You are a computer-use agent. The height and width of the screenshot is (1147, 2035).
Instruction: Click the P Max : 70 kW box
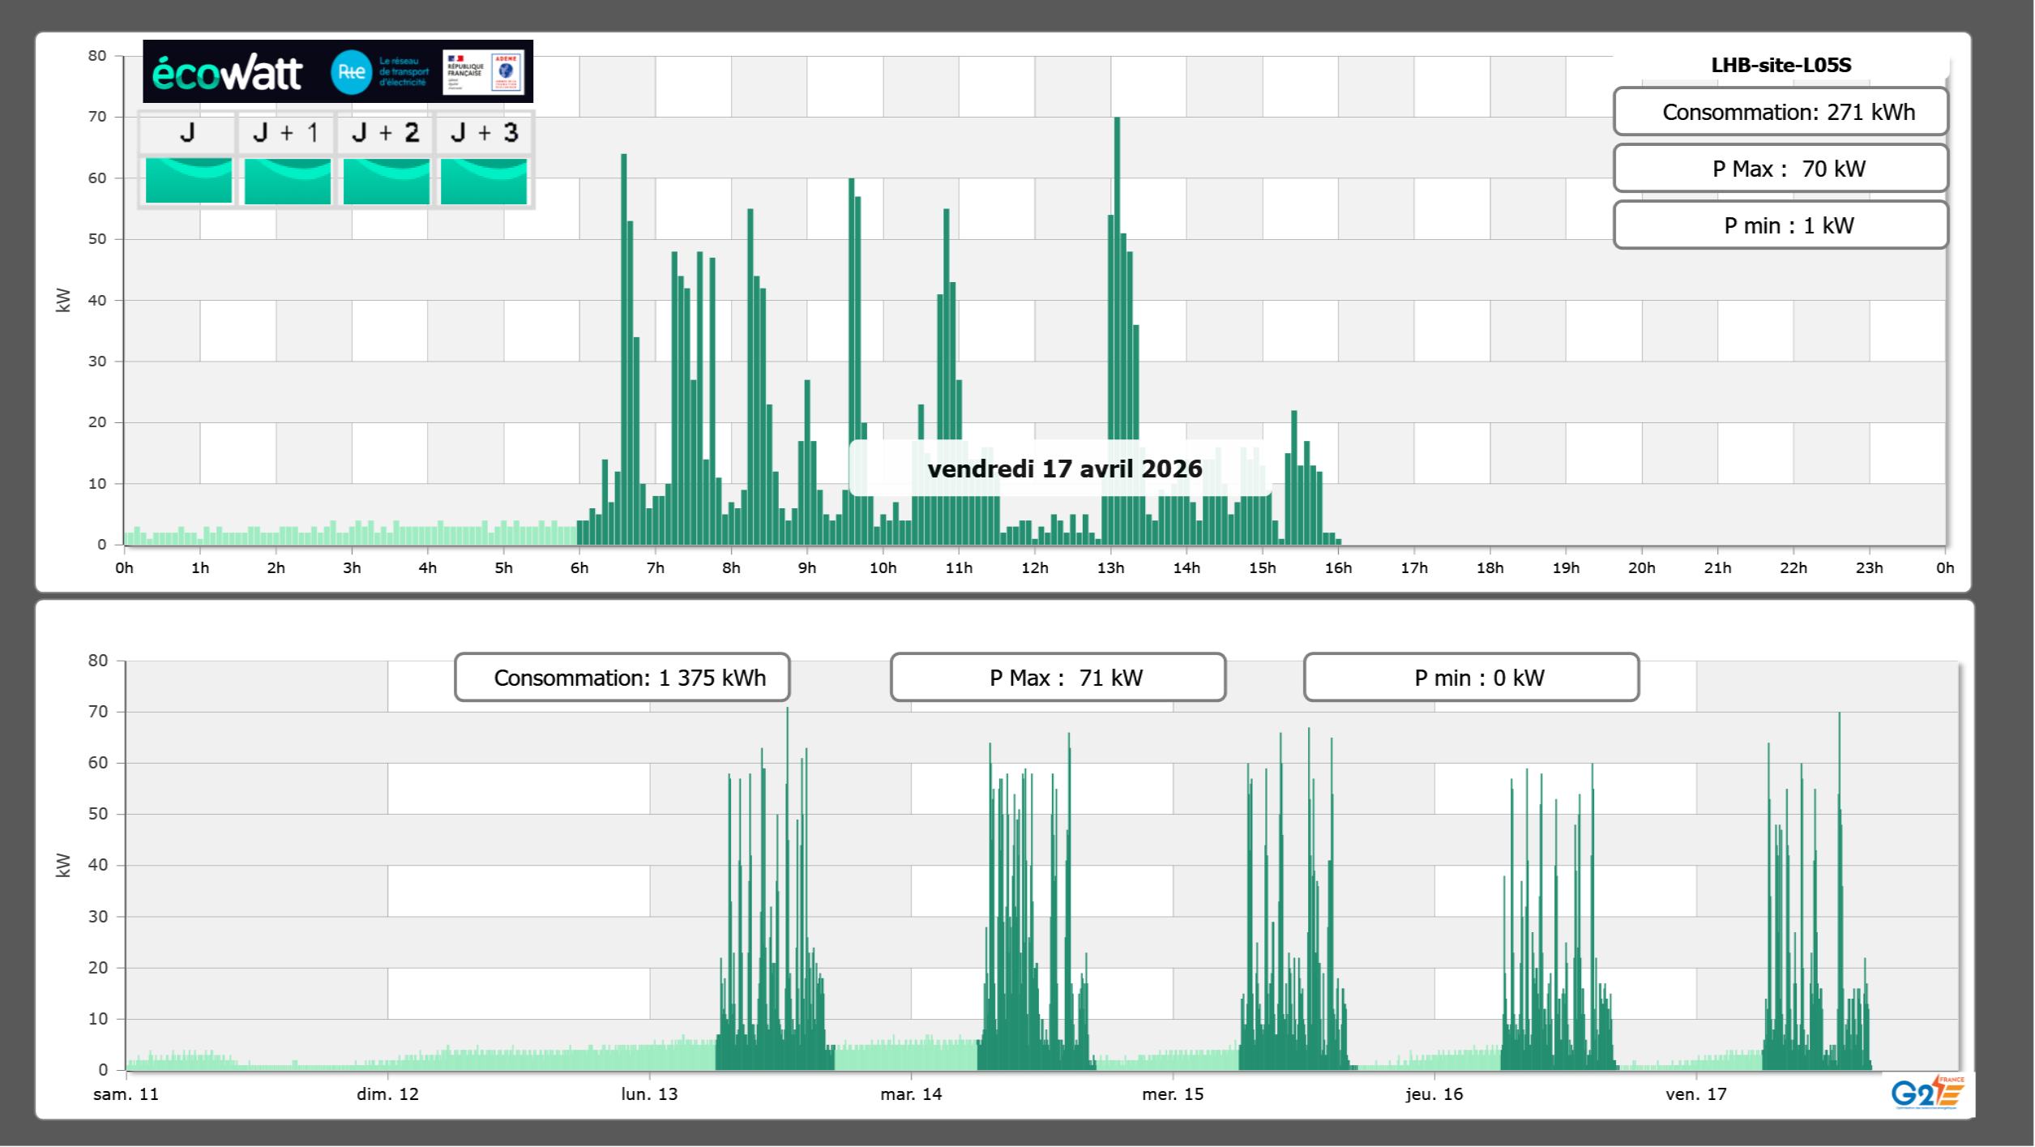click(x=1781, y=169)
